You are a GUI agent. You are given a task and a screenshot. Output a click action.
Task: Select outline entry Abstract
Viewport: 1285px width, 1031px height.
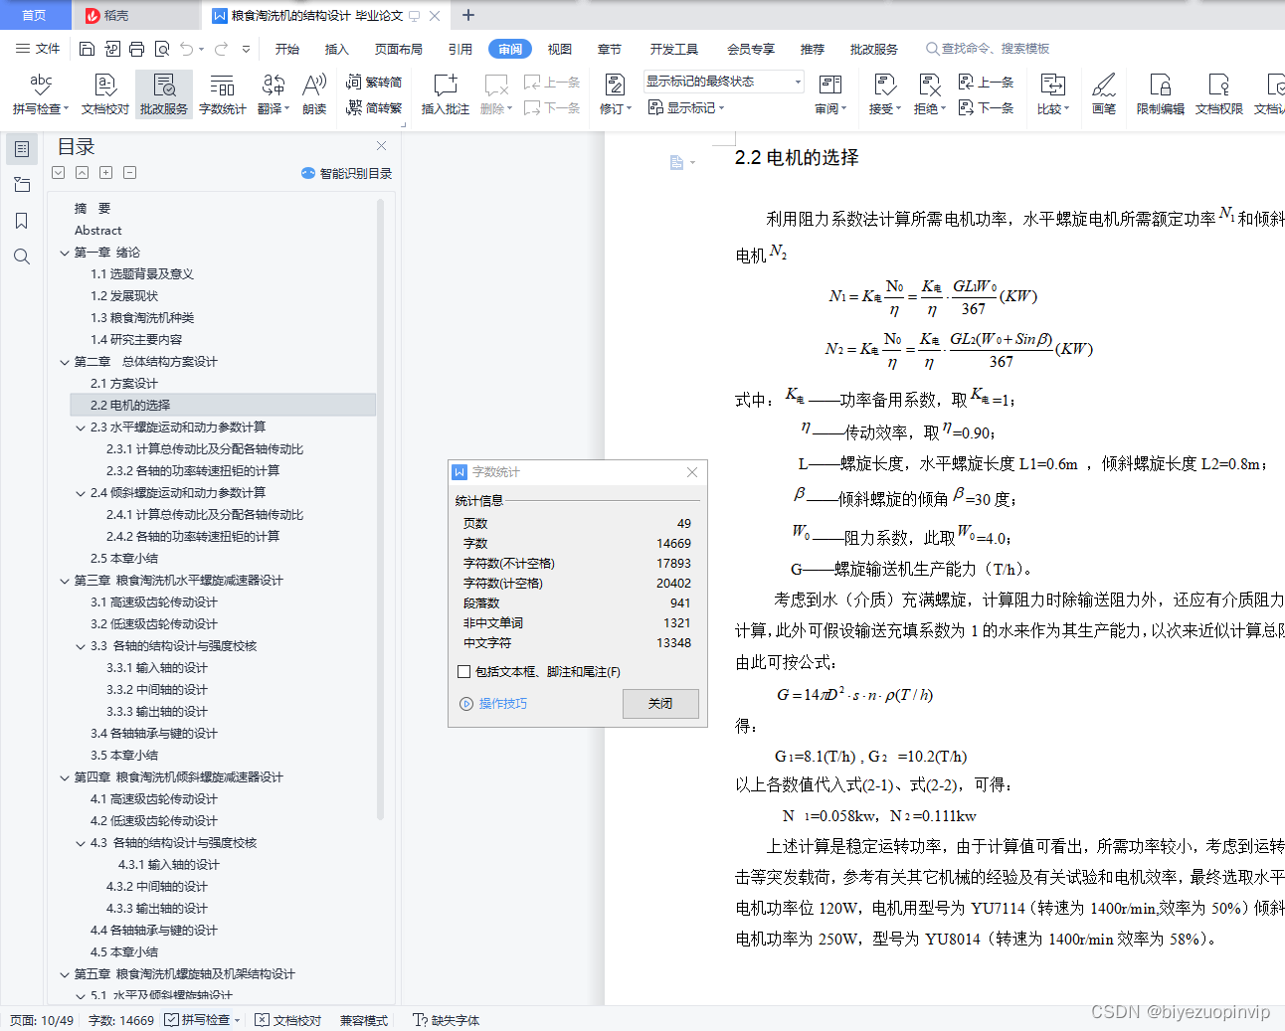pyautogui.click(x=98, y=231)
